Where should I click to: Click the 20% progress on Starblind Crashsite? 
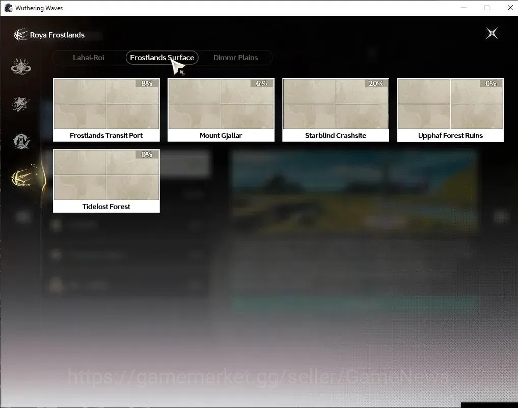click(x=376, y=84)
